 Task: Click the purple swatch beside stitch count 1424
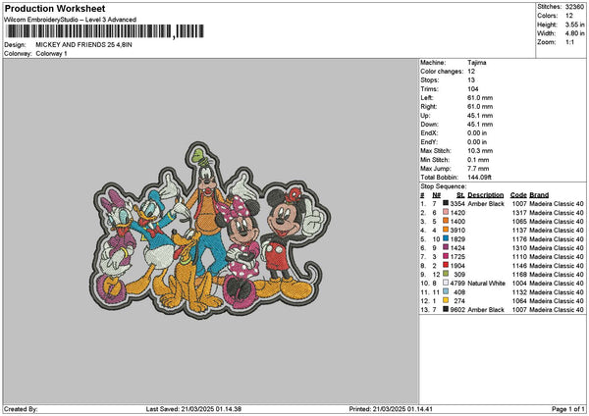pyautogui.click(x=446, y=247)
